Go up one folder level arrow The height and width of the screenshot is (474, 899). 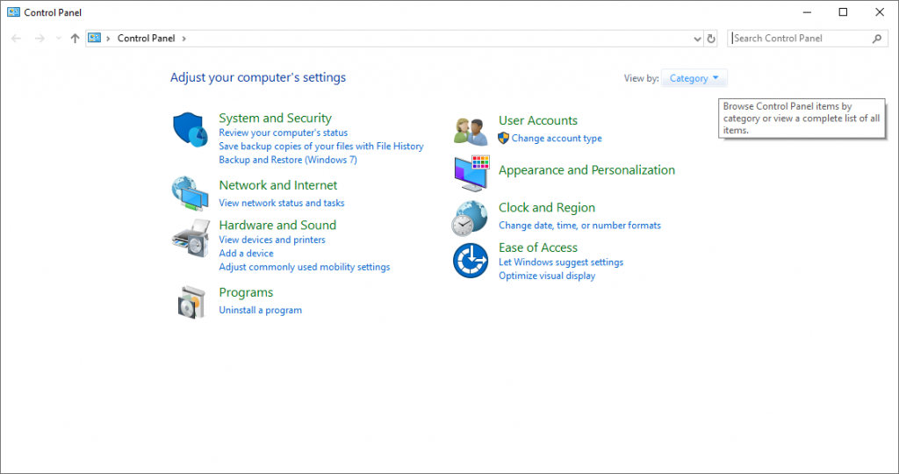[x=75, y=39]
